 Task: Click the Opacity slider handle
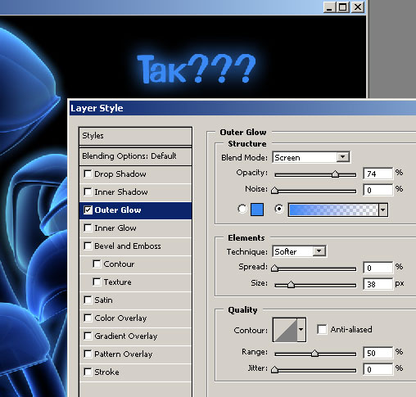(x=335, y=174)
